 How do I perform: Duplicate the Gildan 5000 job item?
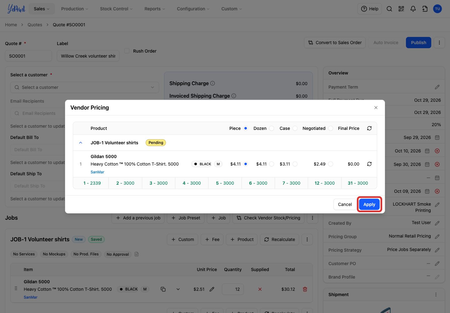tap(163, 289)
